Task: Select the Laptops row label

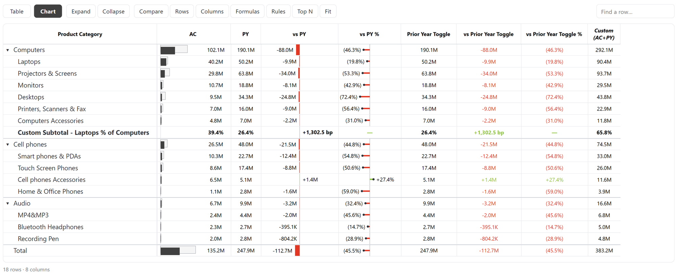Action: pos(29,62)
